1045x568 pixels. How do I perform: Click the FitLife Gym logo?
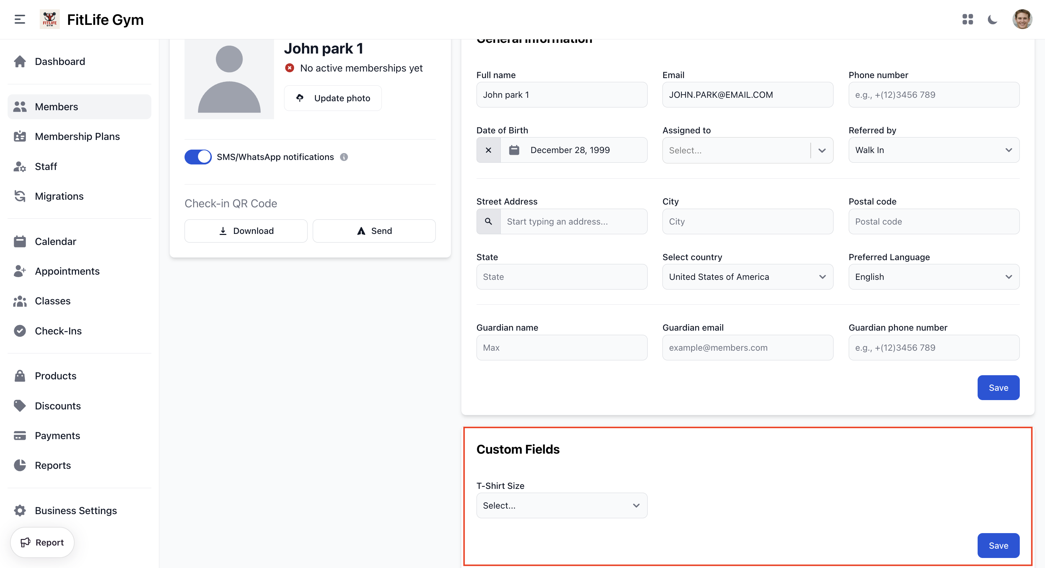tap(49, 19)
